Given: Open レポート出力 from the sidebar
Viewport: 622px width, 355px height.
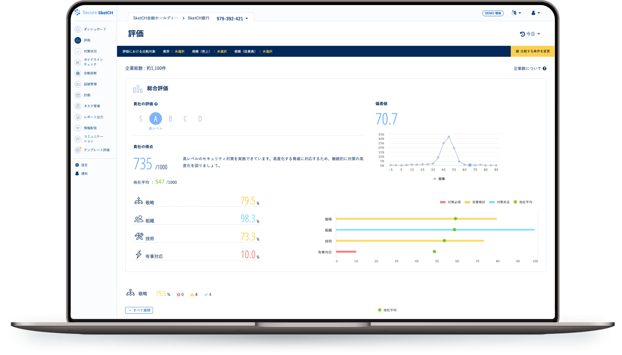Looking at the screenshot, I should [89, 117].
